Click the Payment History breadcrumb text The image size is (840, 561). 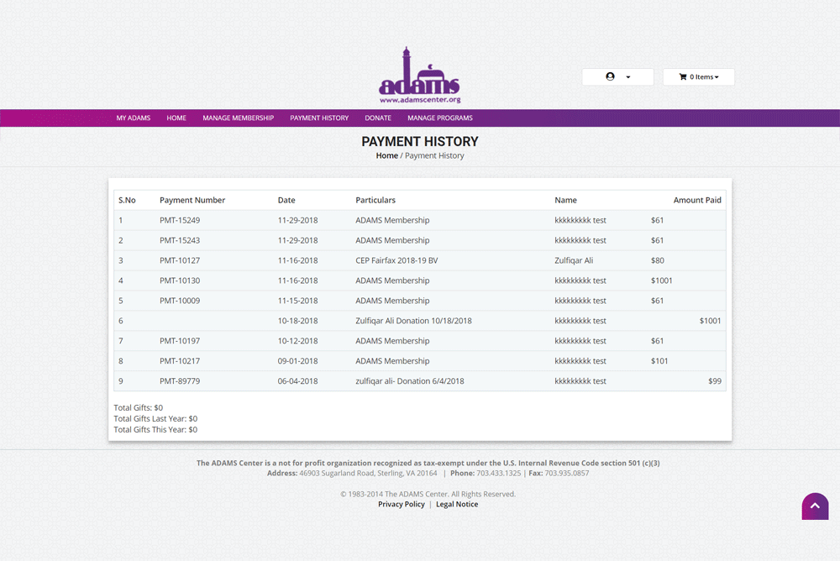pyautogui.click(x=434, y=155)
